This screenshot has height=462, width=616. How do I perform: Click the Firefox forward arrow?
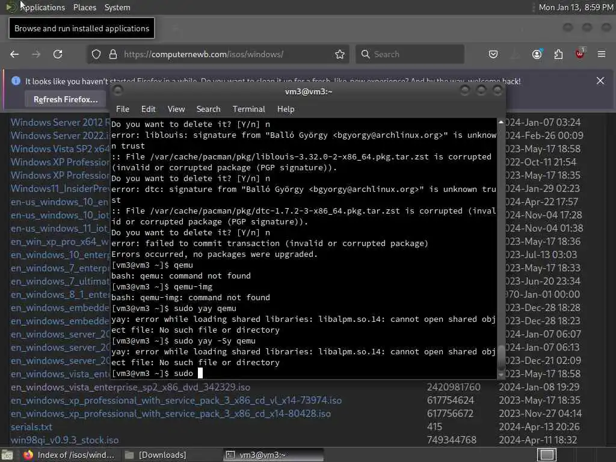[36, 54]
